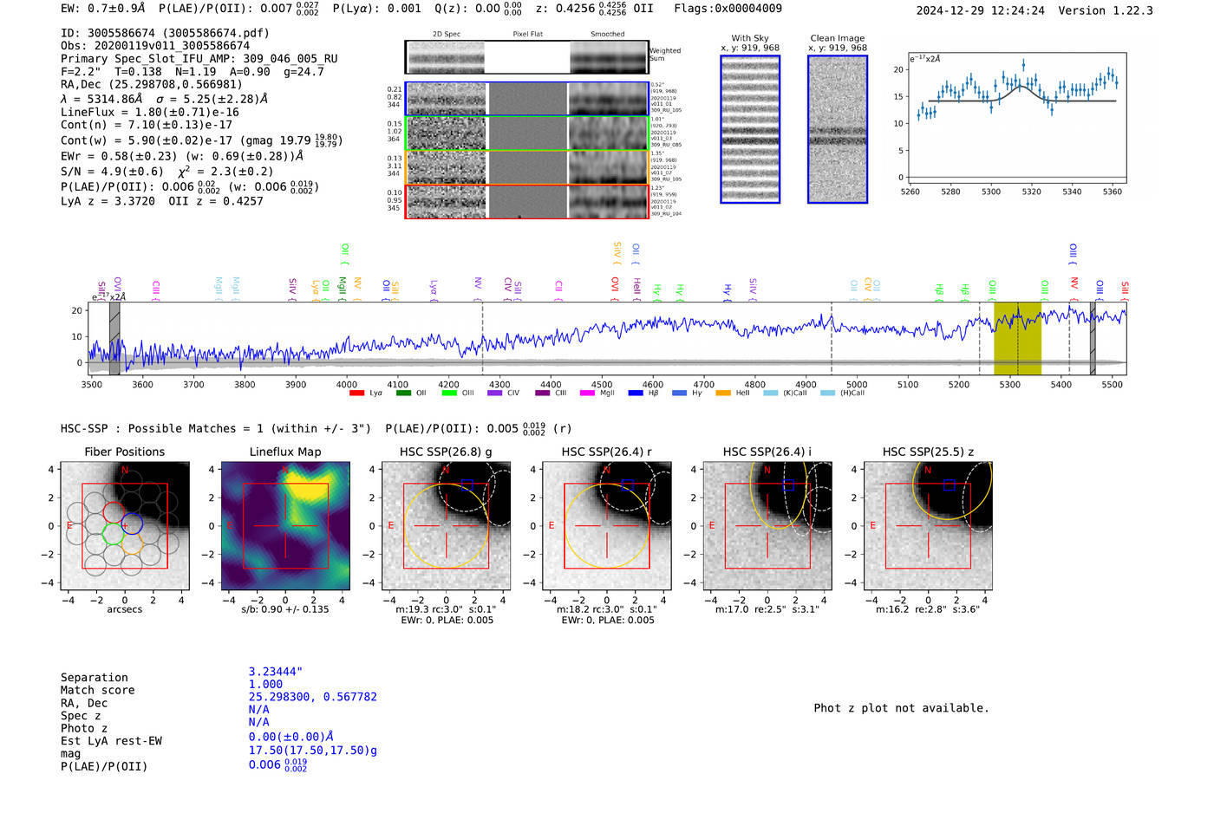The image size is (1214, 826).
Task: Click the Obs: 20200119v011_3005586674 line
Action: click(155, 46)
